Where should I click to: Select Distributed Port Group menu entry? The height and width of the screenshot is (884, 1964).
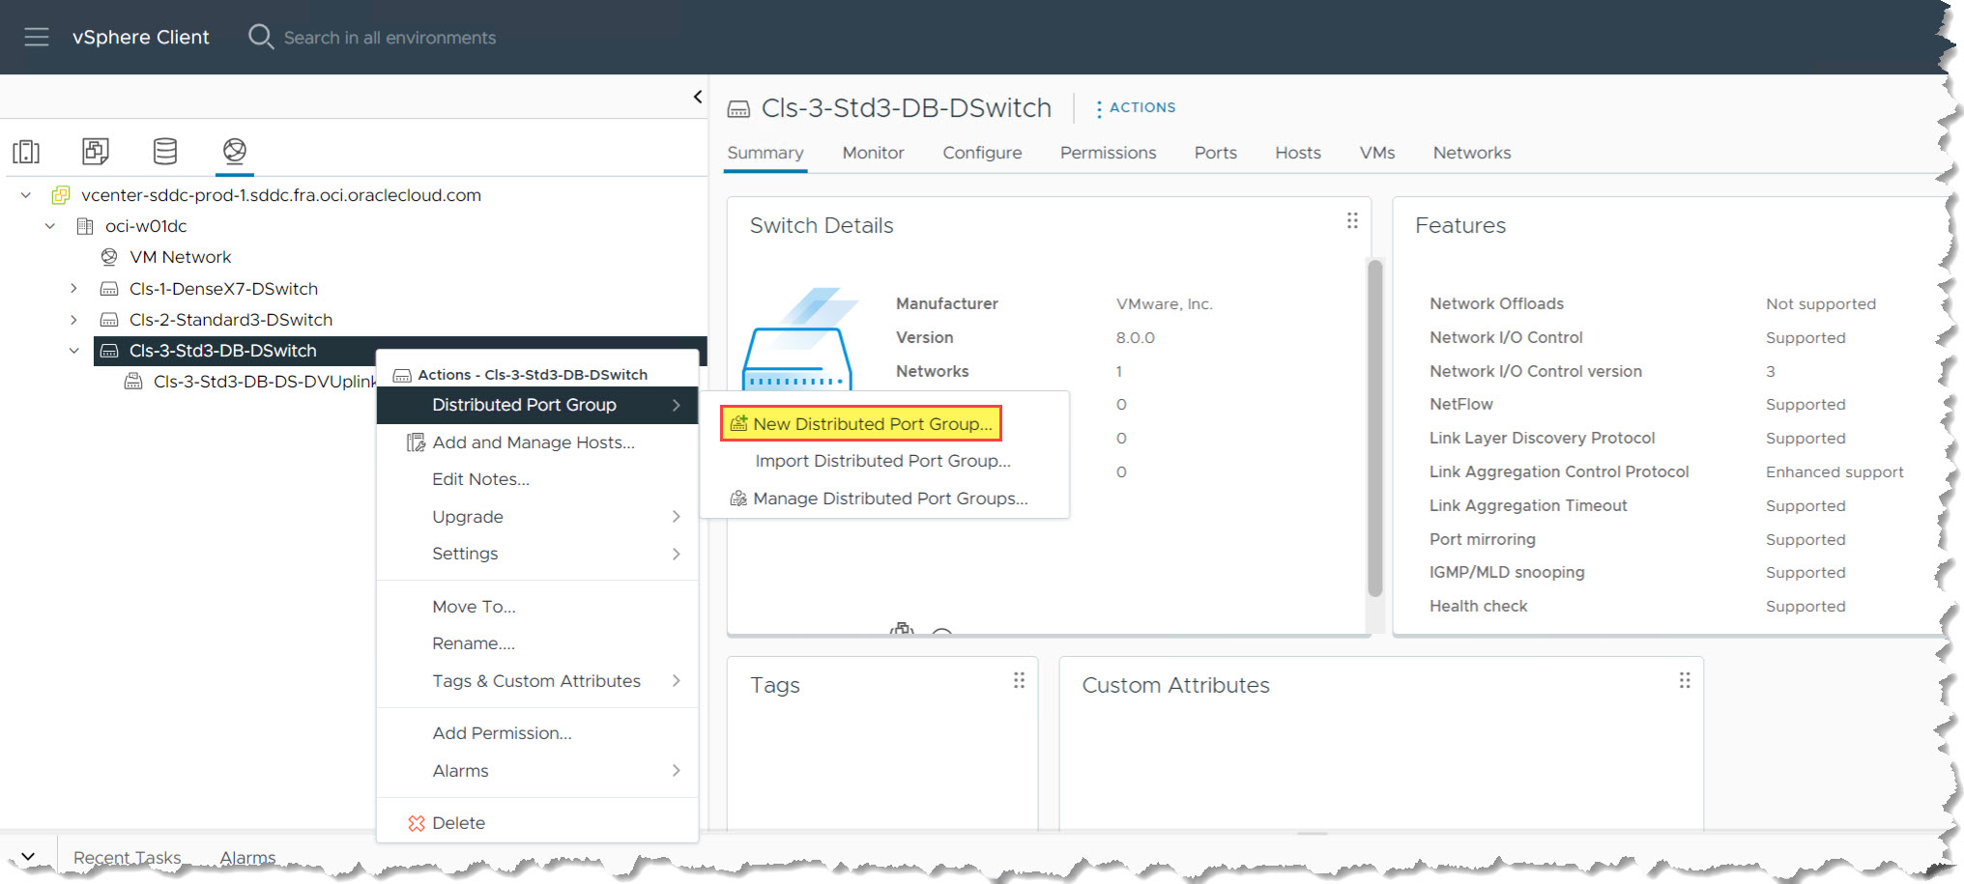(x=537, y=405)
